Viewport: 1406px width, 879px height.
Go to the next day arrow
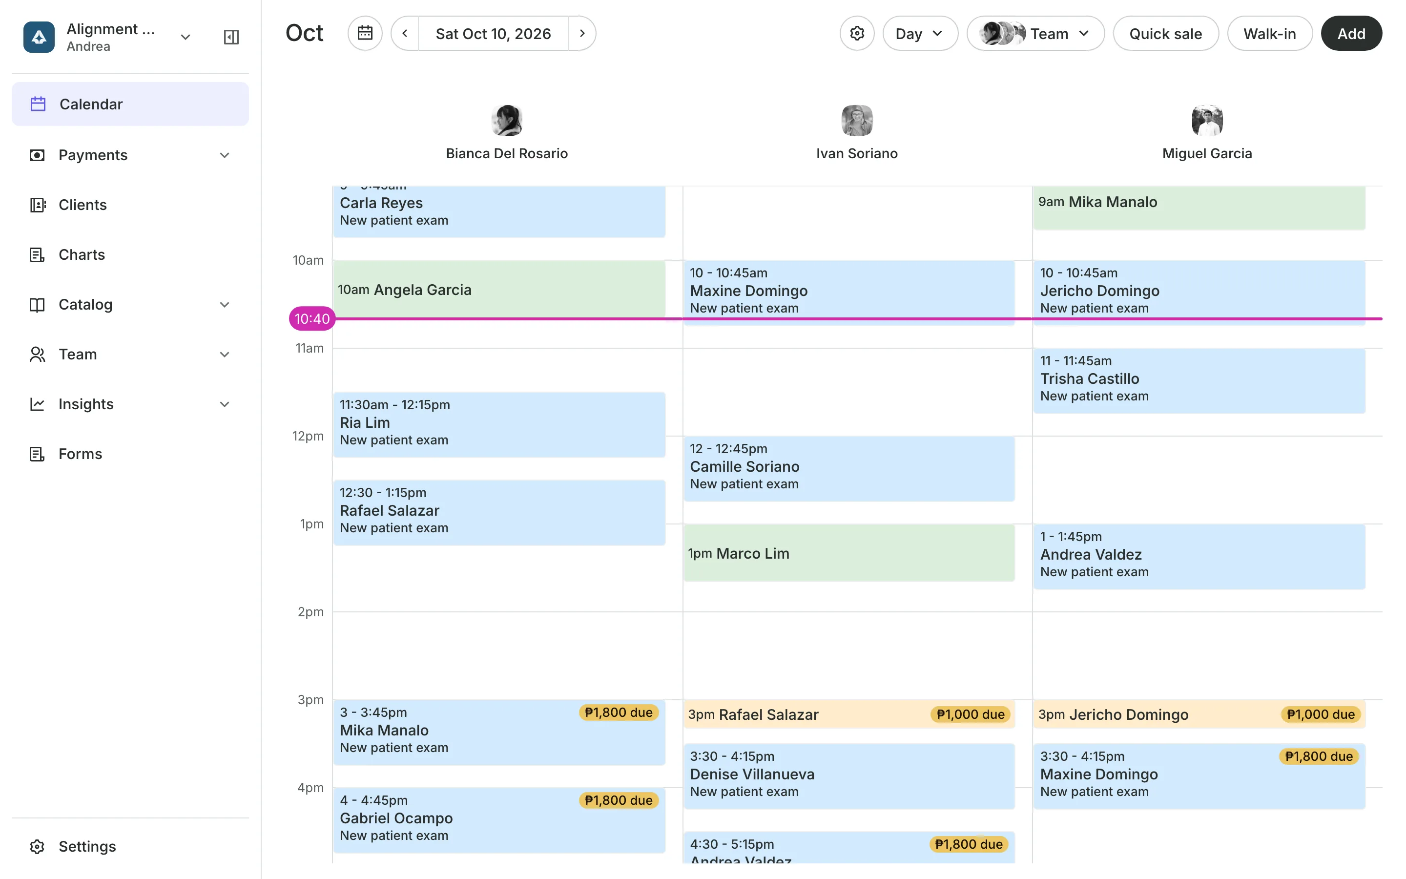click(x=582, y=33)
